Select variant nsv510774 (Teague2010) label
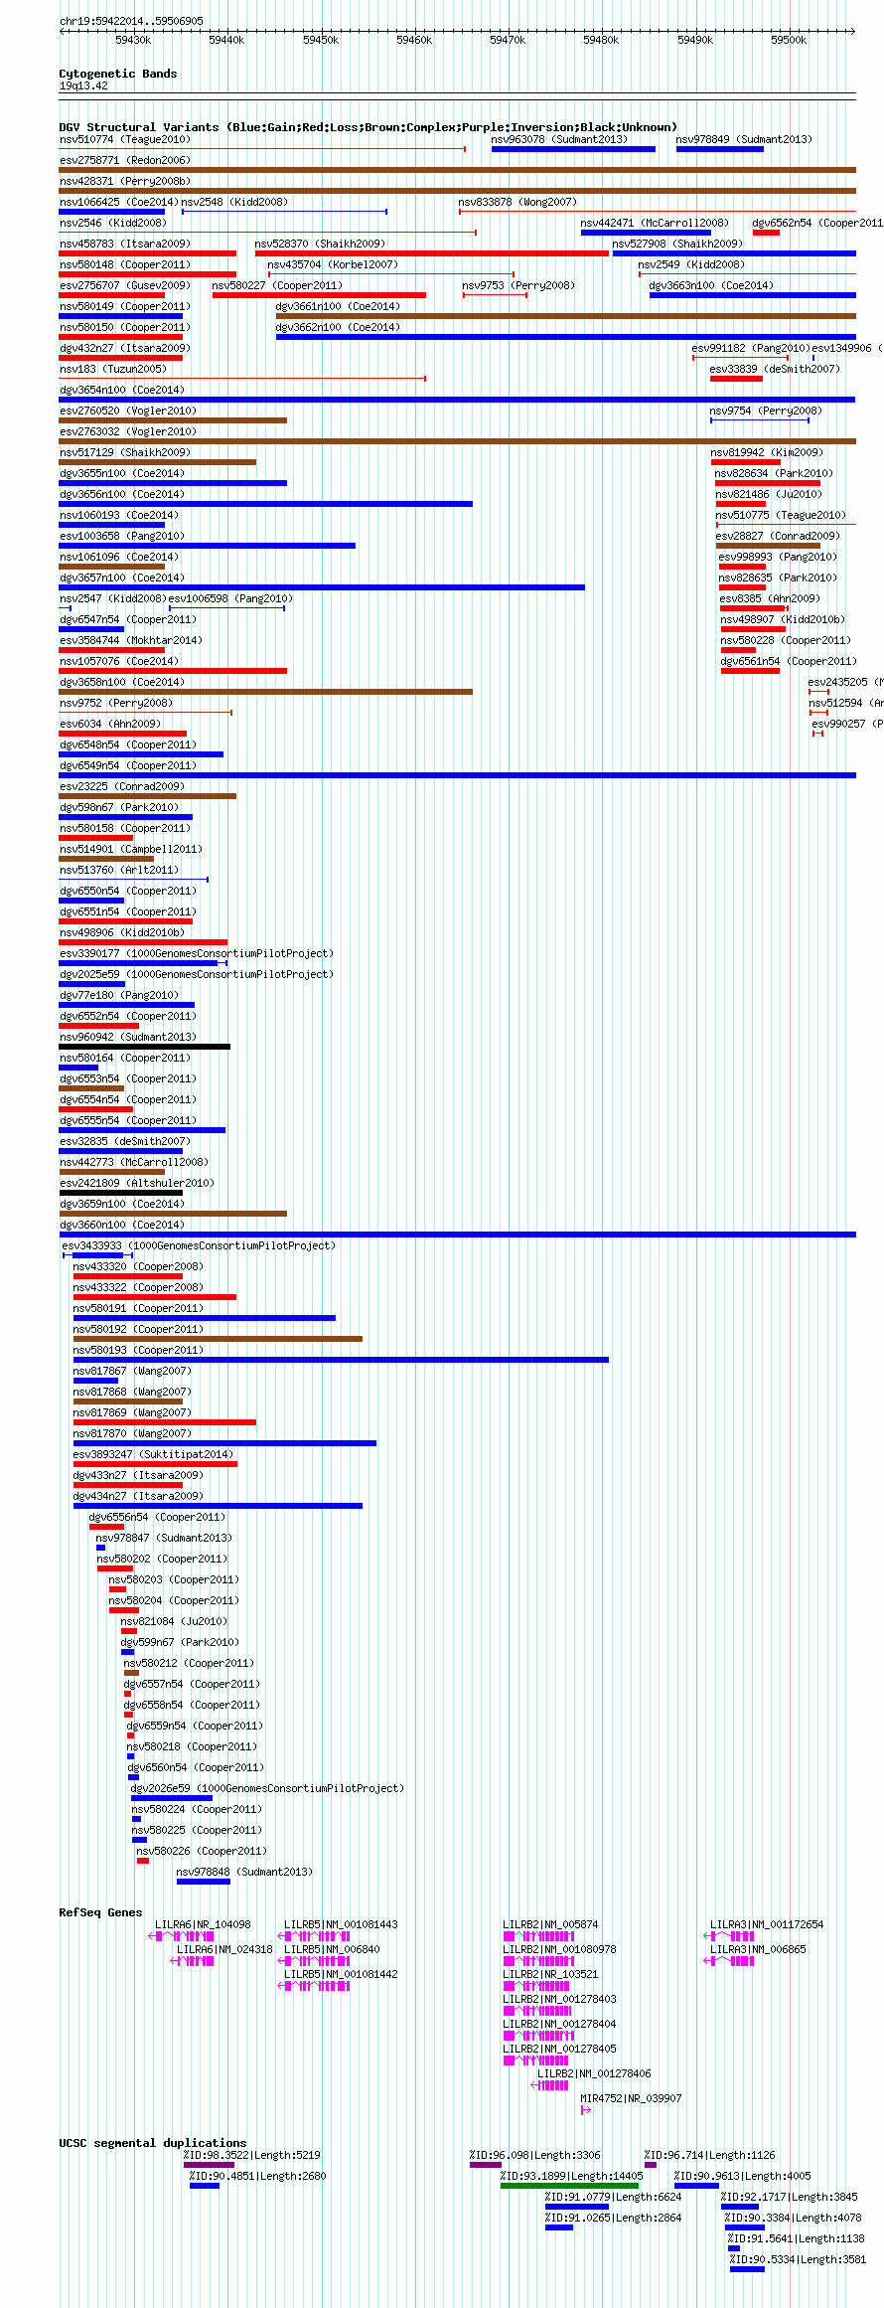This screenshot has width=884, height=2308. [x=125, y=139]
